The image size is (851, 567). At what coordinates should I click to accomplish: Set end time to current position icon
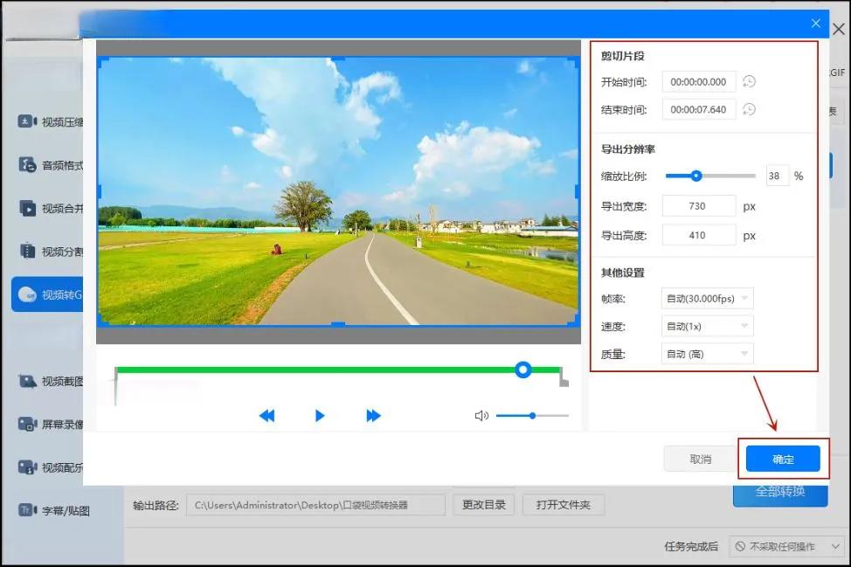tap(749, 109)
